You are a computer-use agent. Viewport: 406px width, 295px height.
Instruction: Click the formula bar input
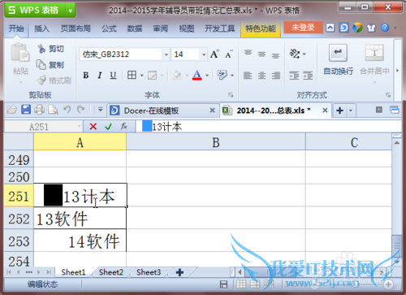[268, 127]
